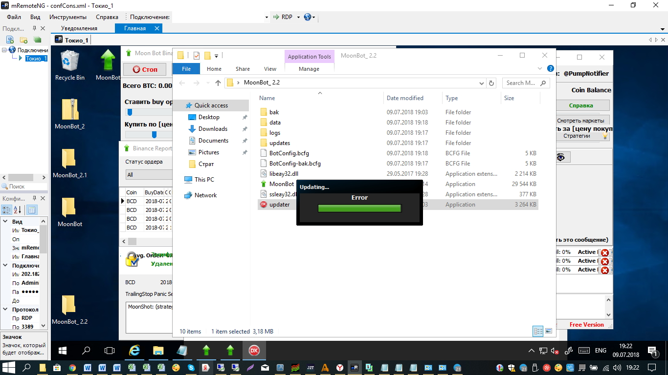Close the Главная tab with its X
The width and height of the screenshot is (668, 375).
click(x=157, y=28)
